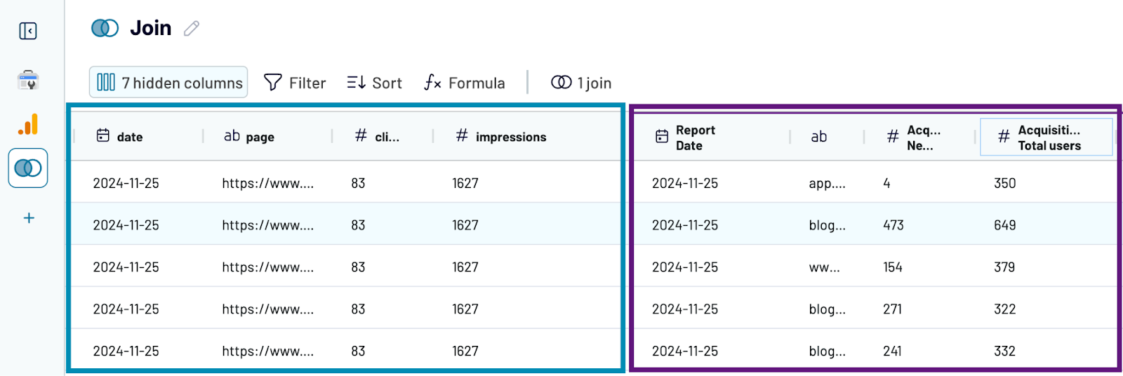
Task: Click the cell with value 241
Action: (x=893, y=351)
